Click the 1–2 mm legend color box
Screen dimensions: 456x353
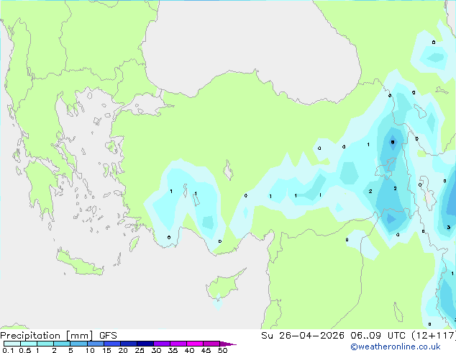click(45, 344)
